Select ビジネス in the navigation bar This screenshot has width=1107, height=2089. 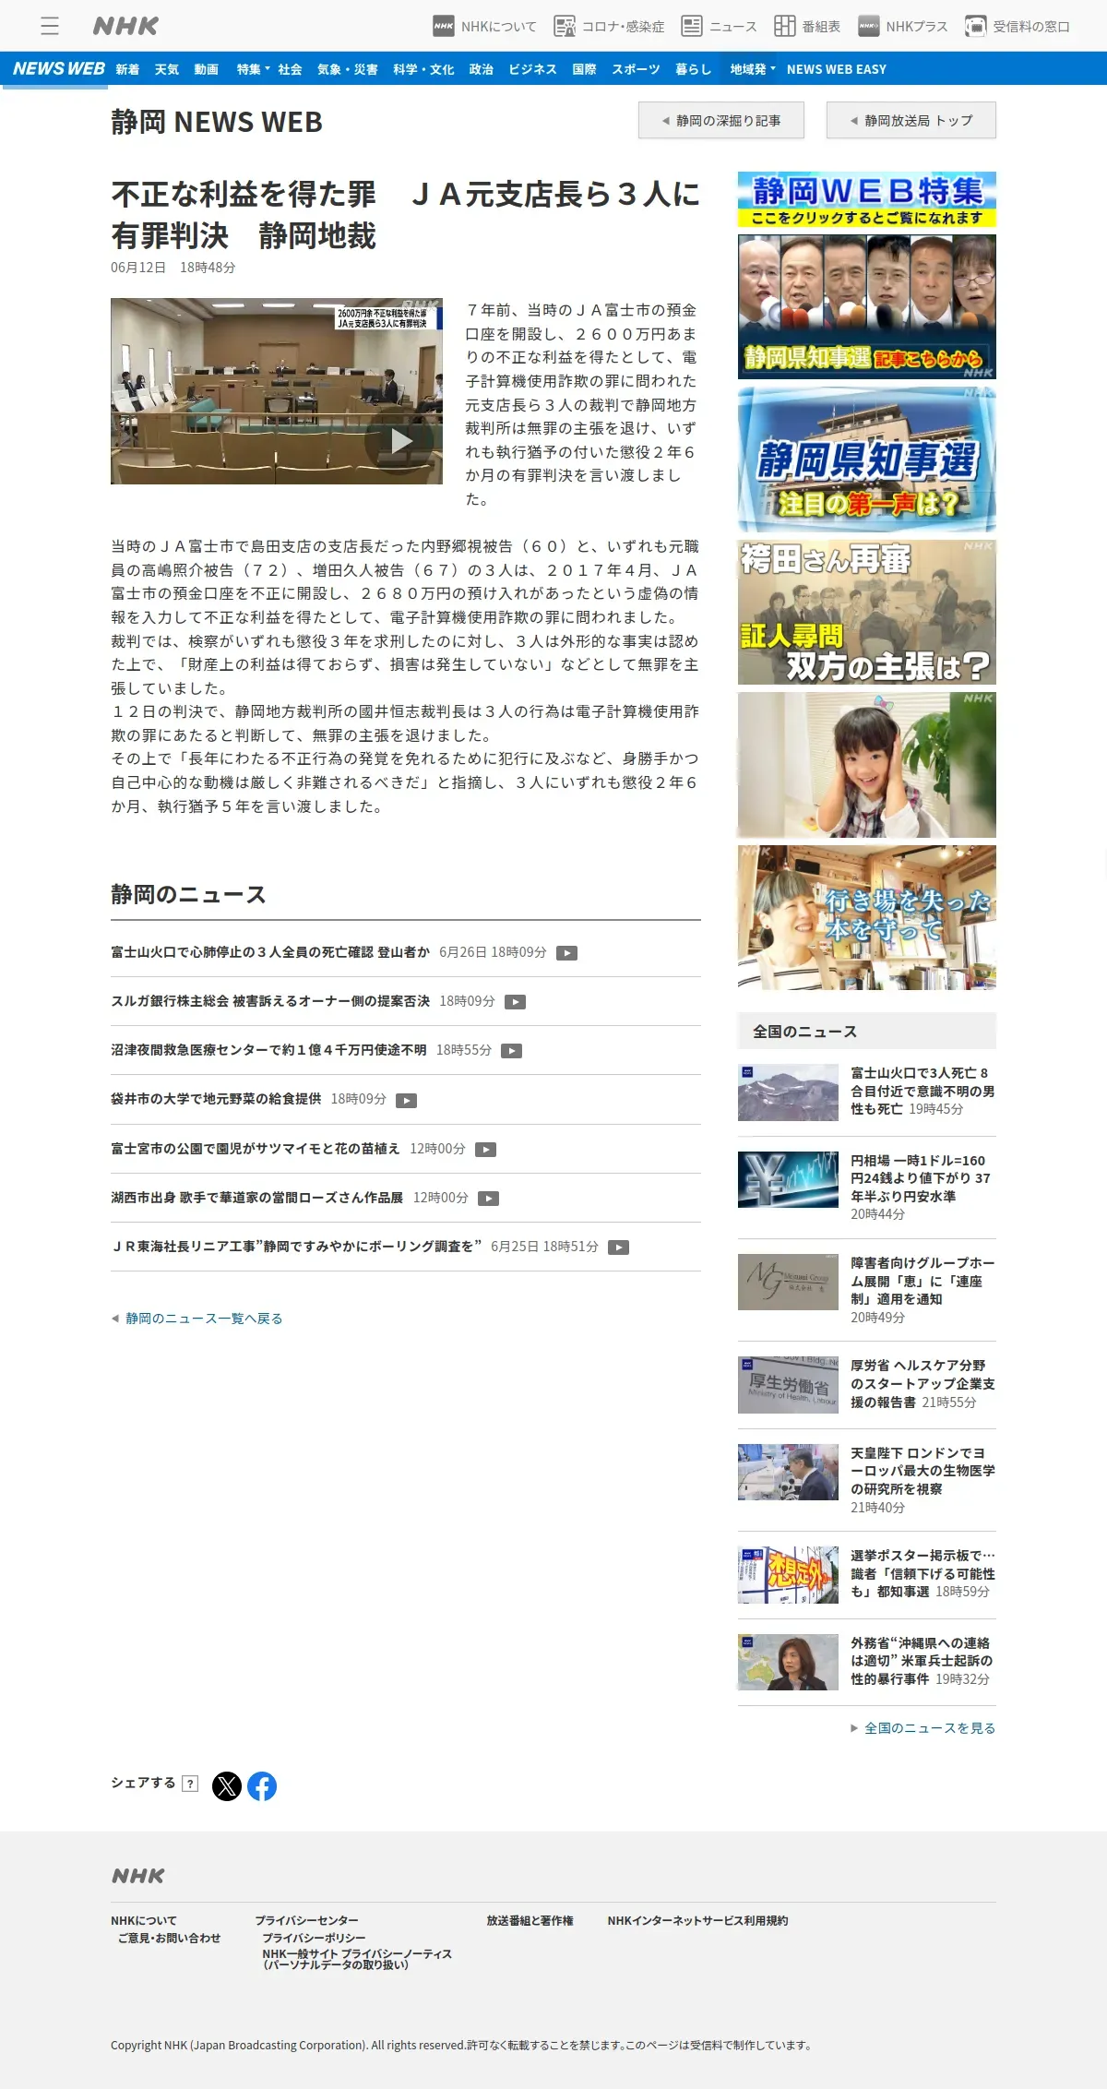click(533, 69)
